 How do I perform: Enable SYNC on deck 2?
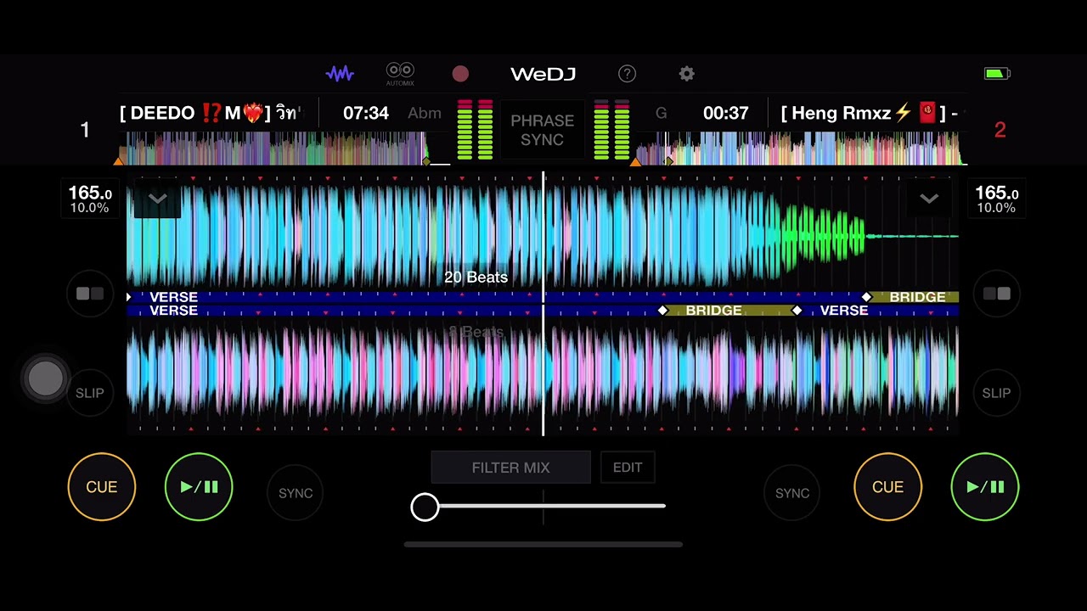(x=792, y=493)
